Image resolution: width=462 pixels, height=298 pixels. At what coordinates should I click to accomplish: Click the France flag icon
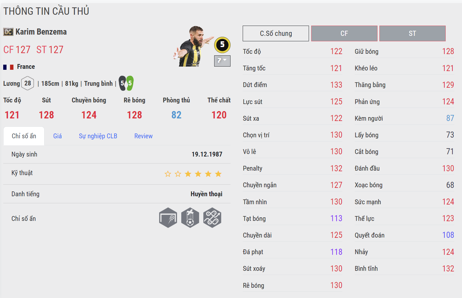click(8, 67)
